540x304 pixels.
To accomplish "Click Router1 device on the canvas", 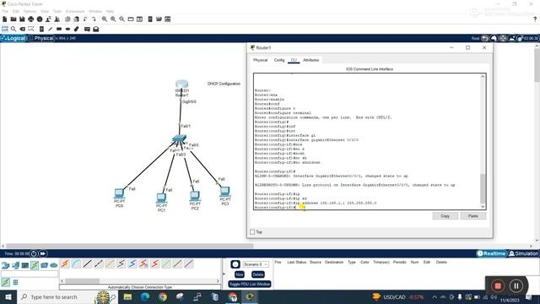I will pos(182,84).
